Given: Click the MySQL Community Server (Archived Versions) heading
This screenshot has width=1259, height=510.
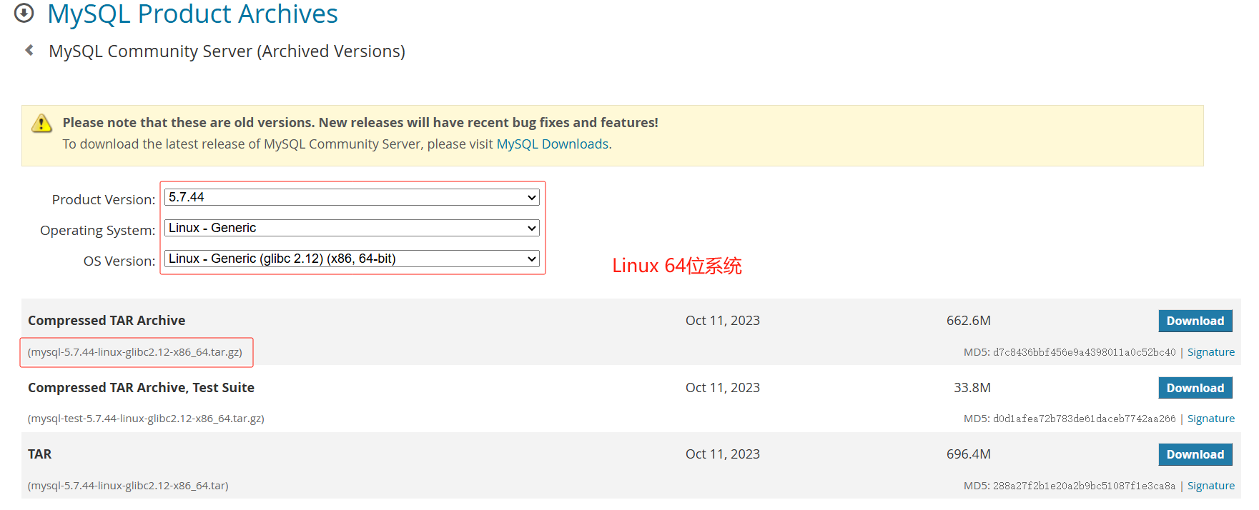Looking at the screenshot, I should tap(227, 51).
